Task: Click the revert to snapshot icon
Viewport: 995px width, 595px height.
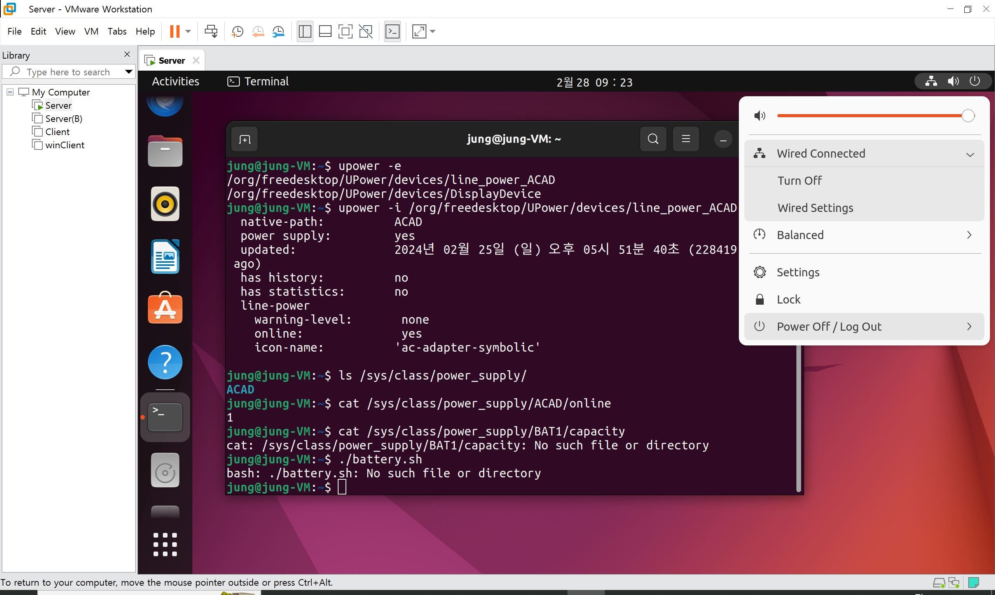Action: coord(258,31)
